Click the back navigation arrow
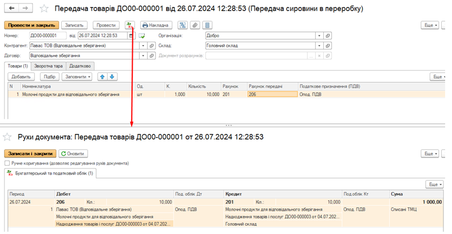This screenshot has width=452, height=234. click(11, 9)
